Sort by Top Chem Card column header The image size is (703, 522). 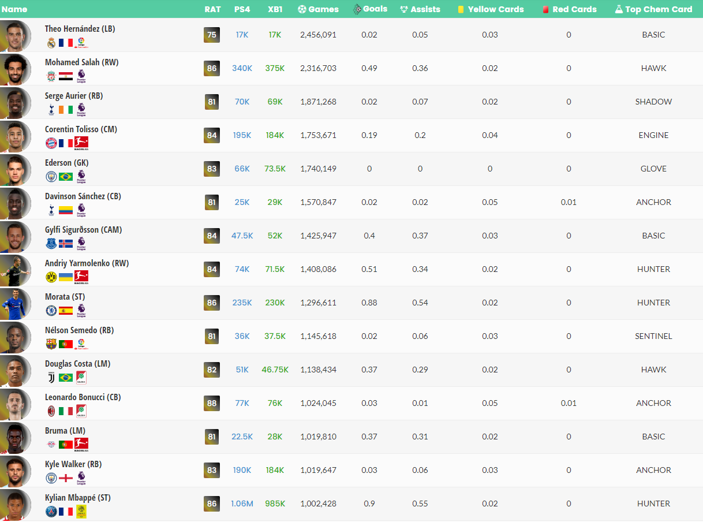pos(653,9)
